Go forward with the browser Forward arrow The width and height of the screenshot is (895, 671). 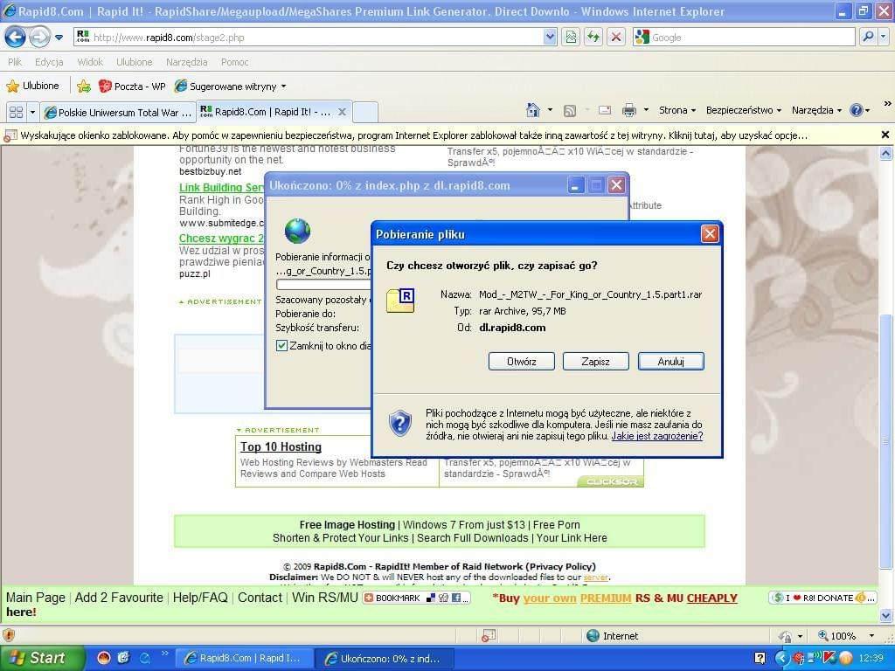[x=39, y=38]
